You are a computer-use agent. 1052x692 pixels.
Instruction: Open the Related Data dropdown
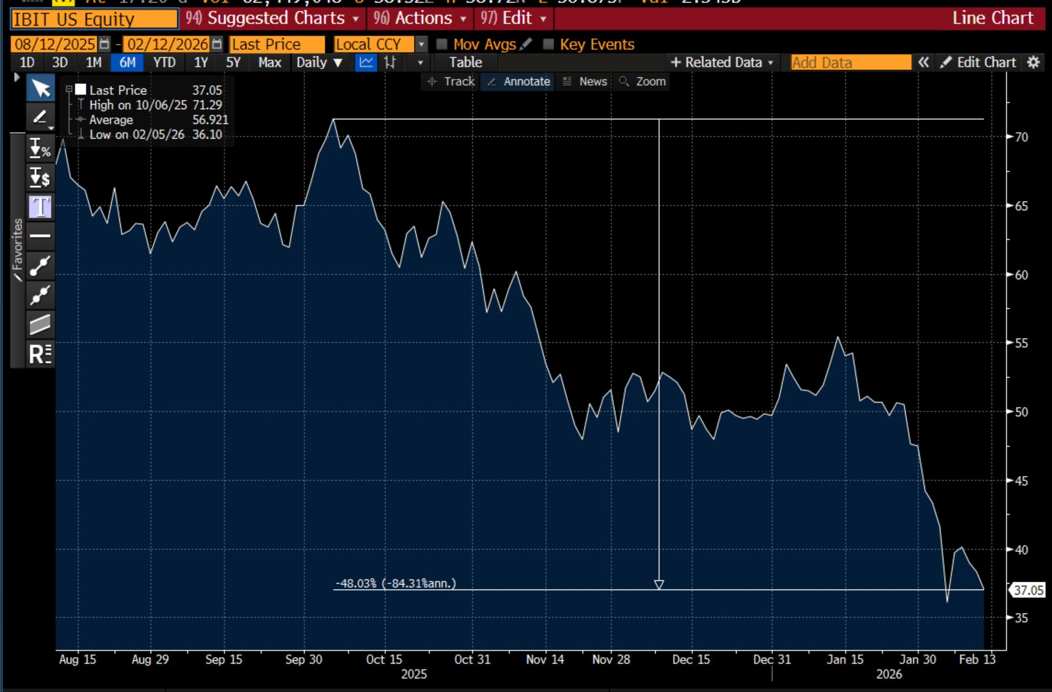[x=722, y=63]
